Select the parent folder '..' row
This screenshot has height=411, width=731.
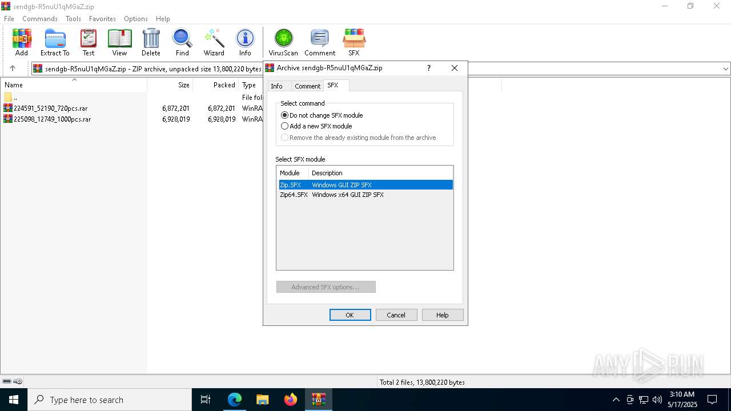point(11,98)
